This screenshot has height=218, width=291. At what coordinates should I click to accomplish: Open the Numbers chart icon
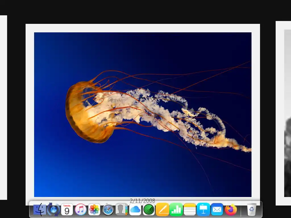176,209
